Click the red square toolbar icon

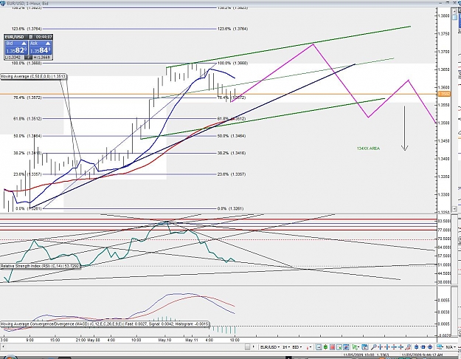coord(333,347)
